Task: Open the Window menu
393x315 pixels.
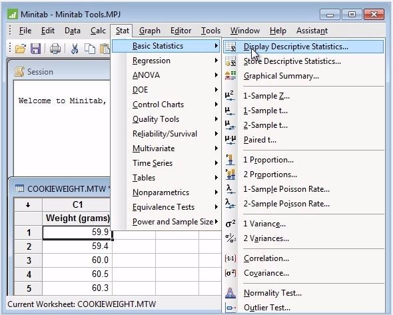Action: (245, 31)
